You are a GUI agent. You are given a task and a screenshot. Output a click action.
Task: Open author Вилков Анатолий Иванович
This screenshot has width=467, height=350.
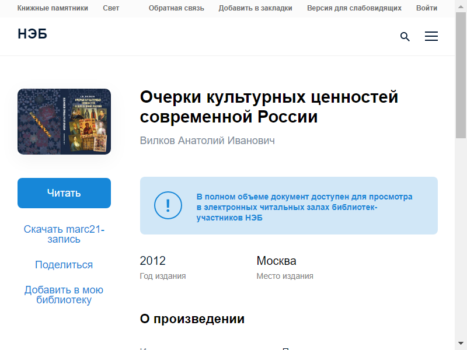pos(207,141)
